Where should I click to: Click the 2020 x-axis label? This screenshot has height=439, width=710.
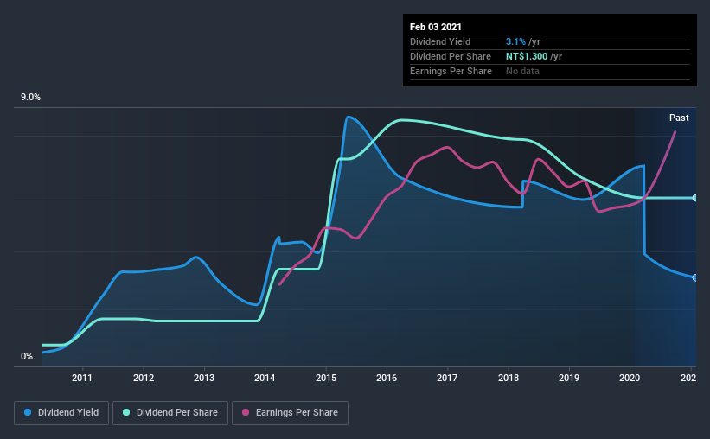coord(630,378)
